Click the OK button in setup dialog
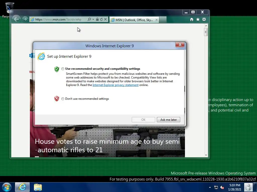The image size is (257, 192). click(143, 120)
